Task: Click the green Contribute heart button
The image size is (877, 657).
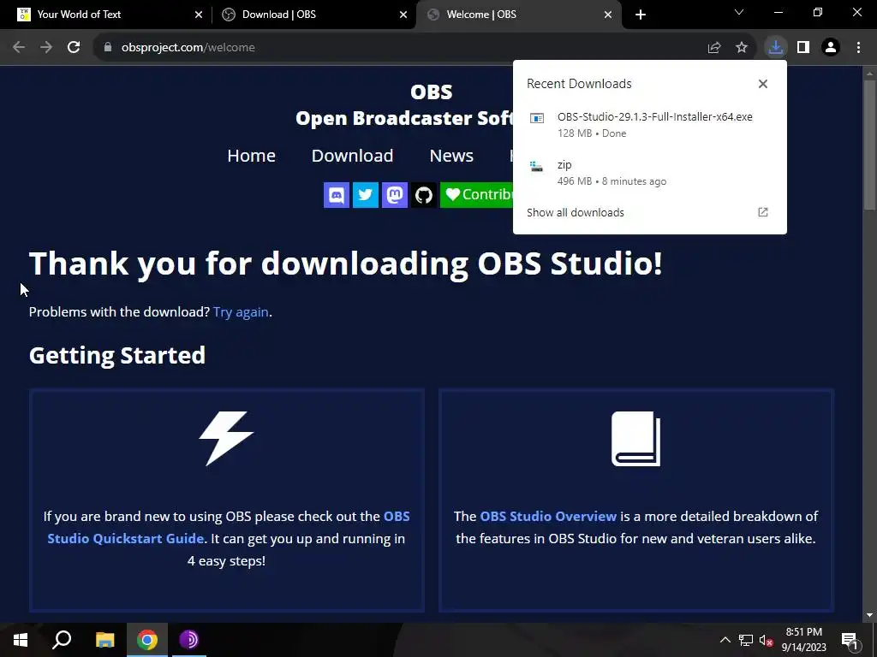Action: (x=476, y=195)
